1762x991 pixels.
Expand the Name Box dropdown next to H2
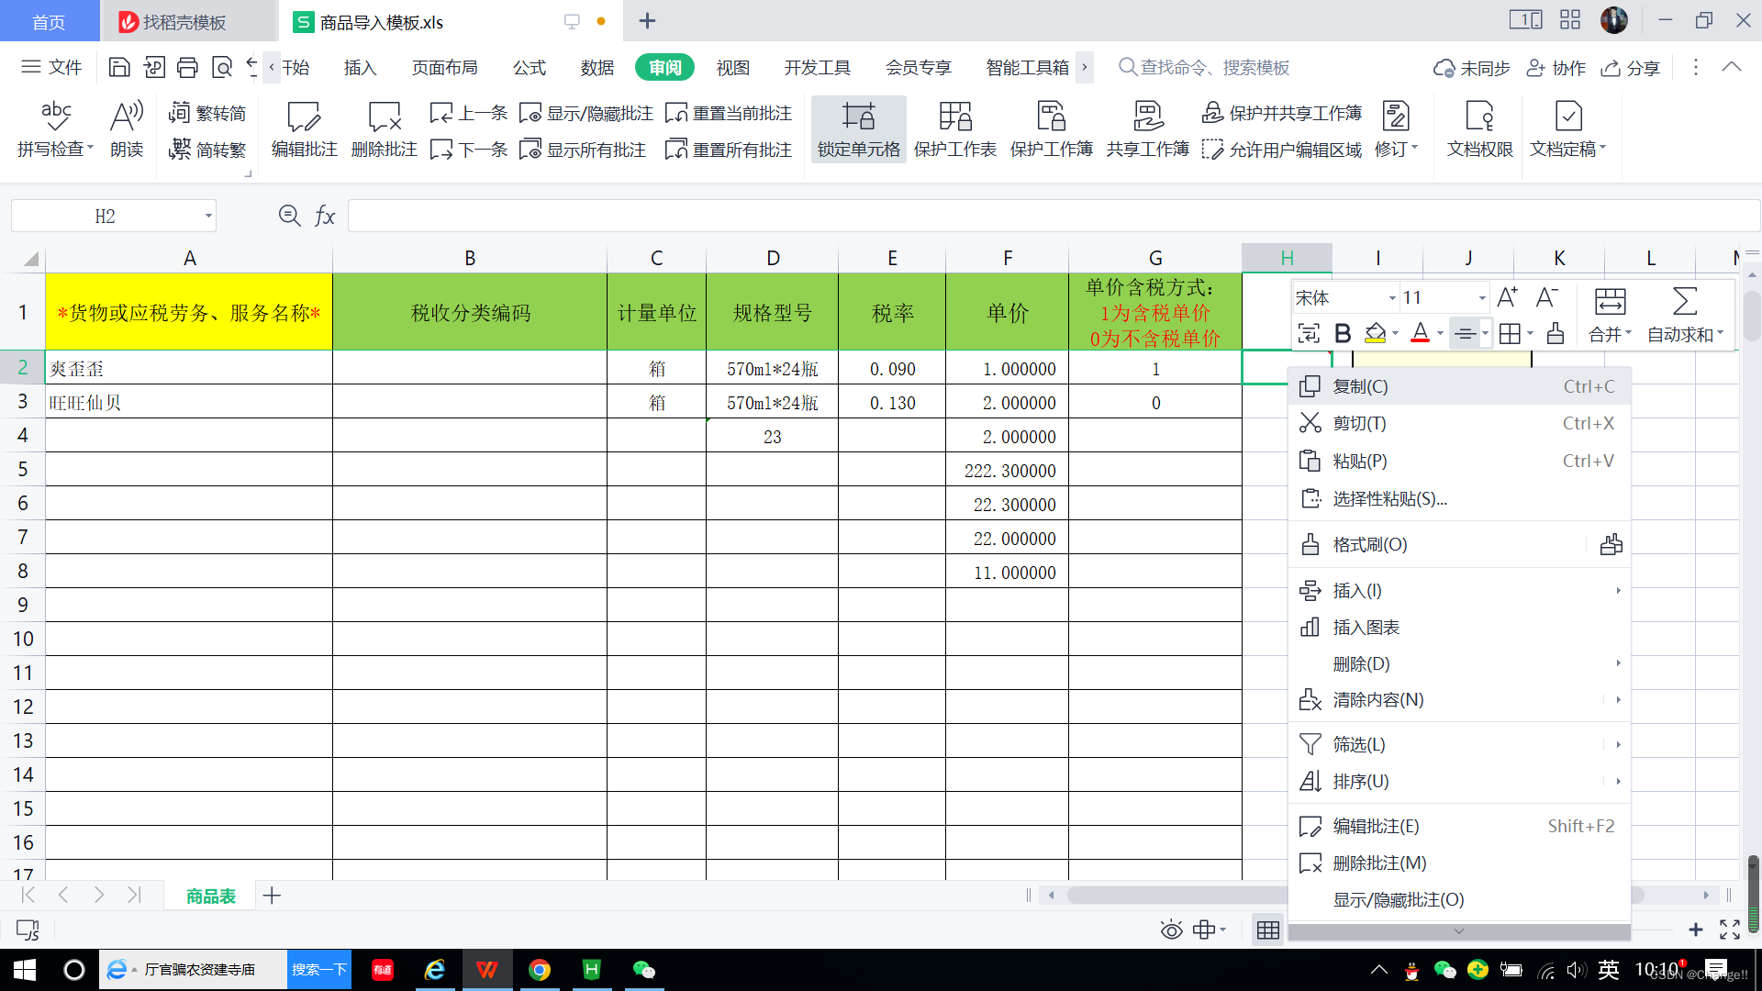point(208,217)
